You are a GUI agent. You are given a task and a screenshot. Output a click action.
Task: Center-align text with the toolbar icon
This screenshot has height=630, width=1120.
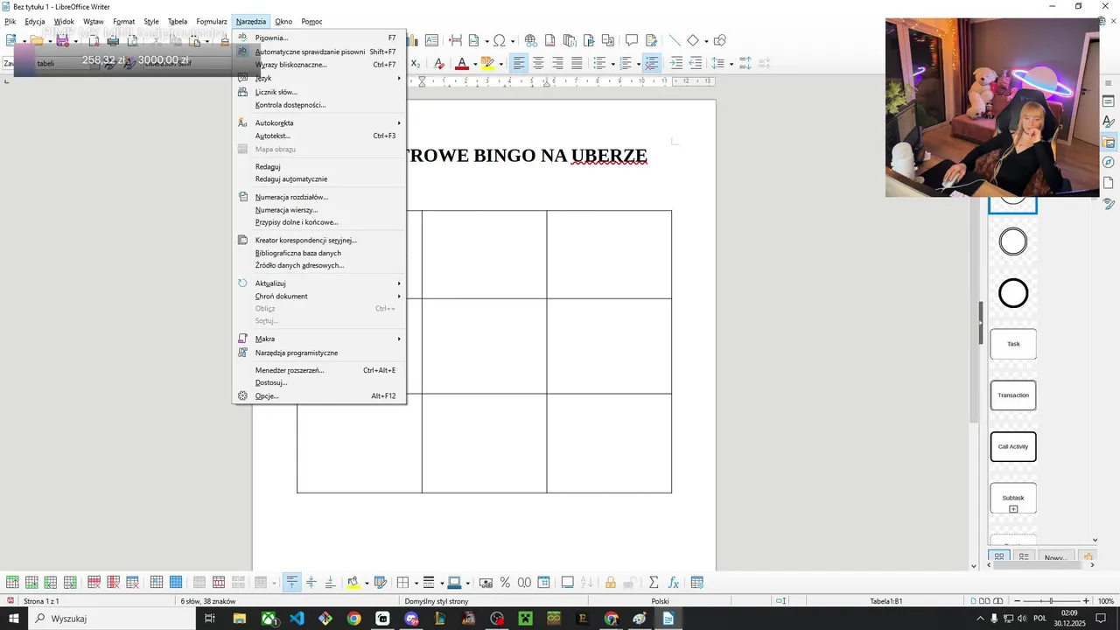[x=539, y=63]
